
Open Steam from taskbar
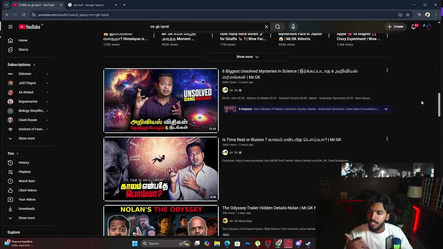coord(308,243)
